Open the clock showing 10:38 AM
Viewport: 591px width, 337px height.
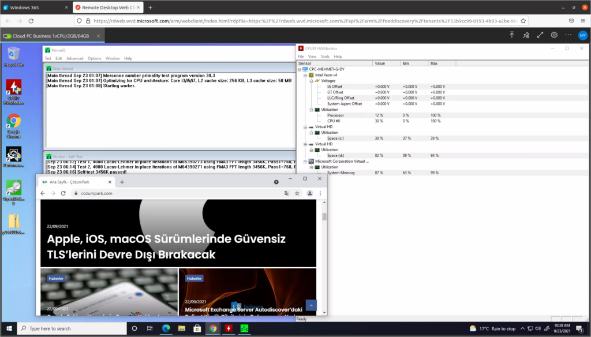pos(562,328)
